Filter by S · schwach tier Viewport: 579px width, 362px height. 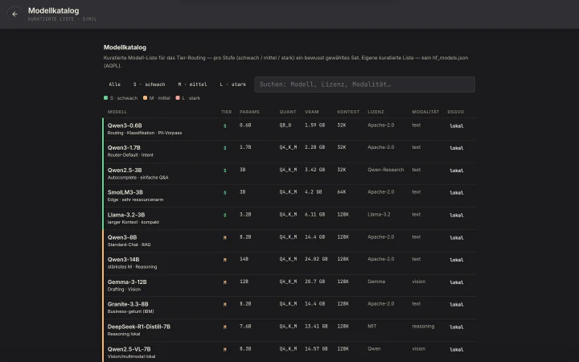click(150, 84)
